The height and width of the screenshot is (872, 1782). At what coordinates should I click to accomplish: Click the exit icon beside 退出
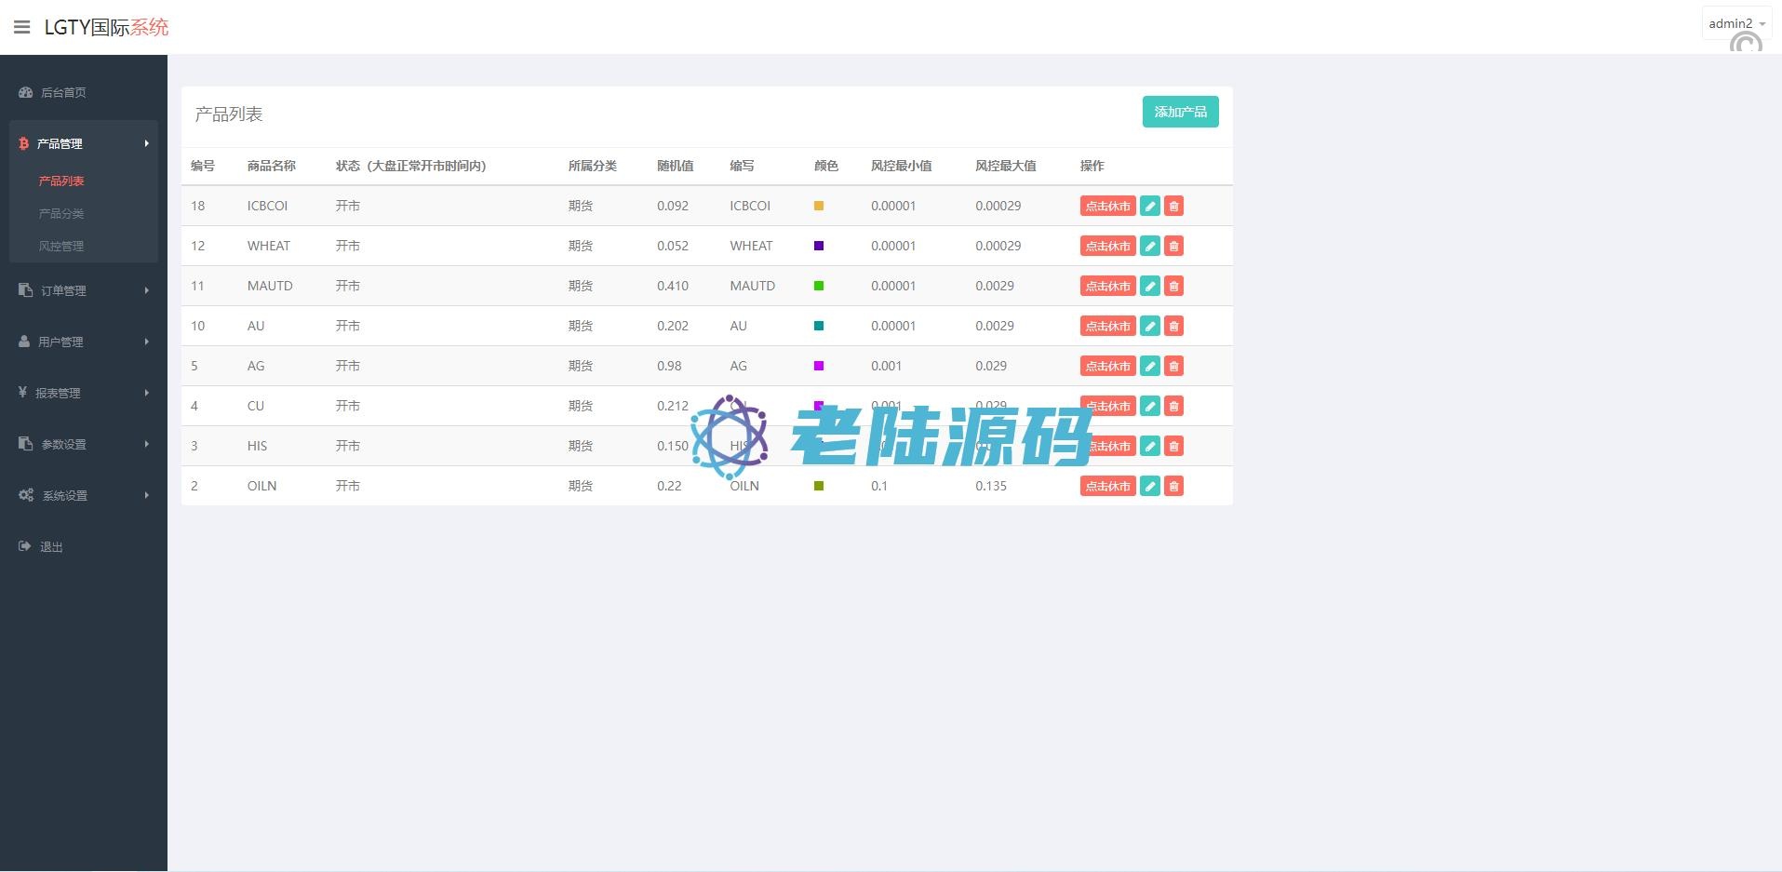(x=25, y=546)
